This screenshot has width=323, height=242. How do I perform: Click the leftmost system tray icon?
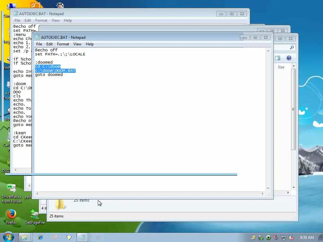point(253,238)
